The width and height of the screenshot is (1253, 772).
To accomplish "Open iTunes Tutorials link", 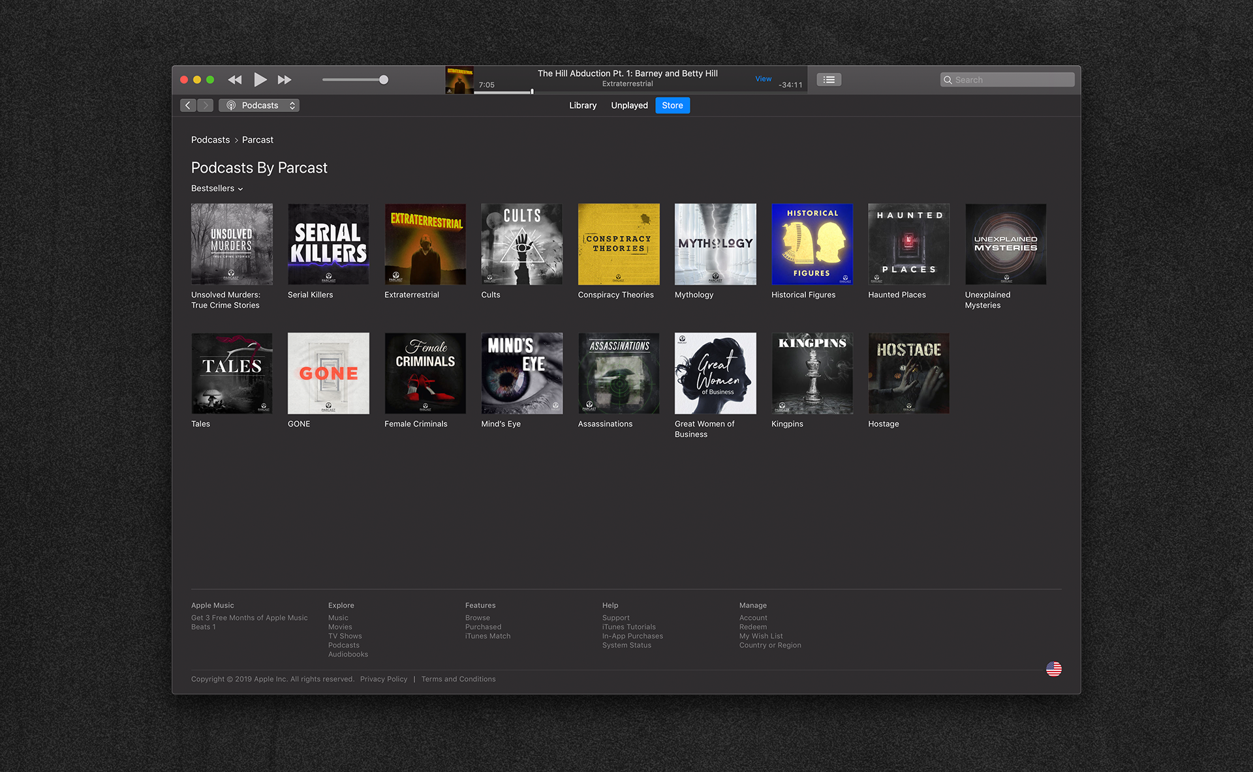I will pos(628,627).
